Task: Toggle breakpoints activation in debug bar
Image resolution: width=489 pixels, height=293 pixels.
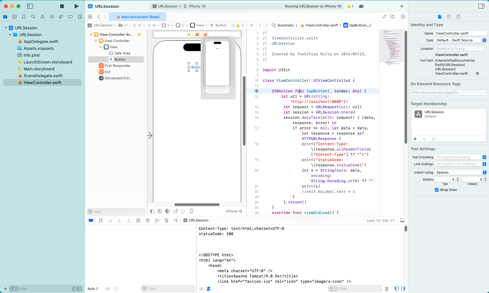Action: (91, 221)
